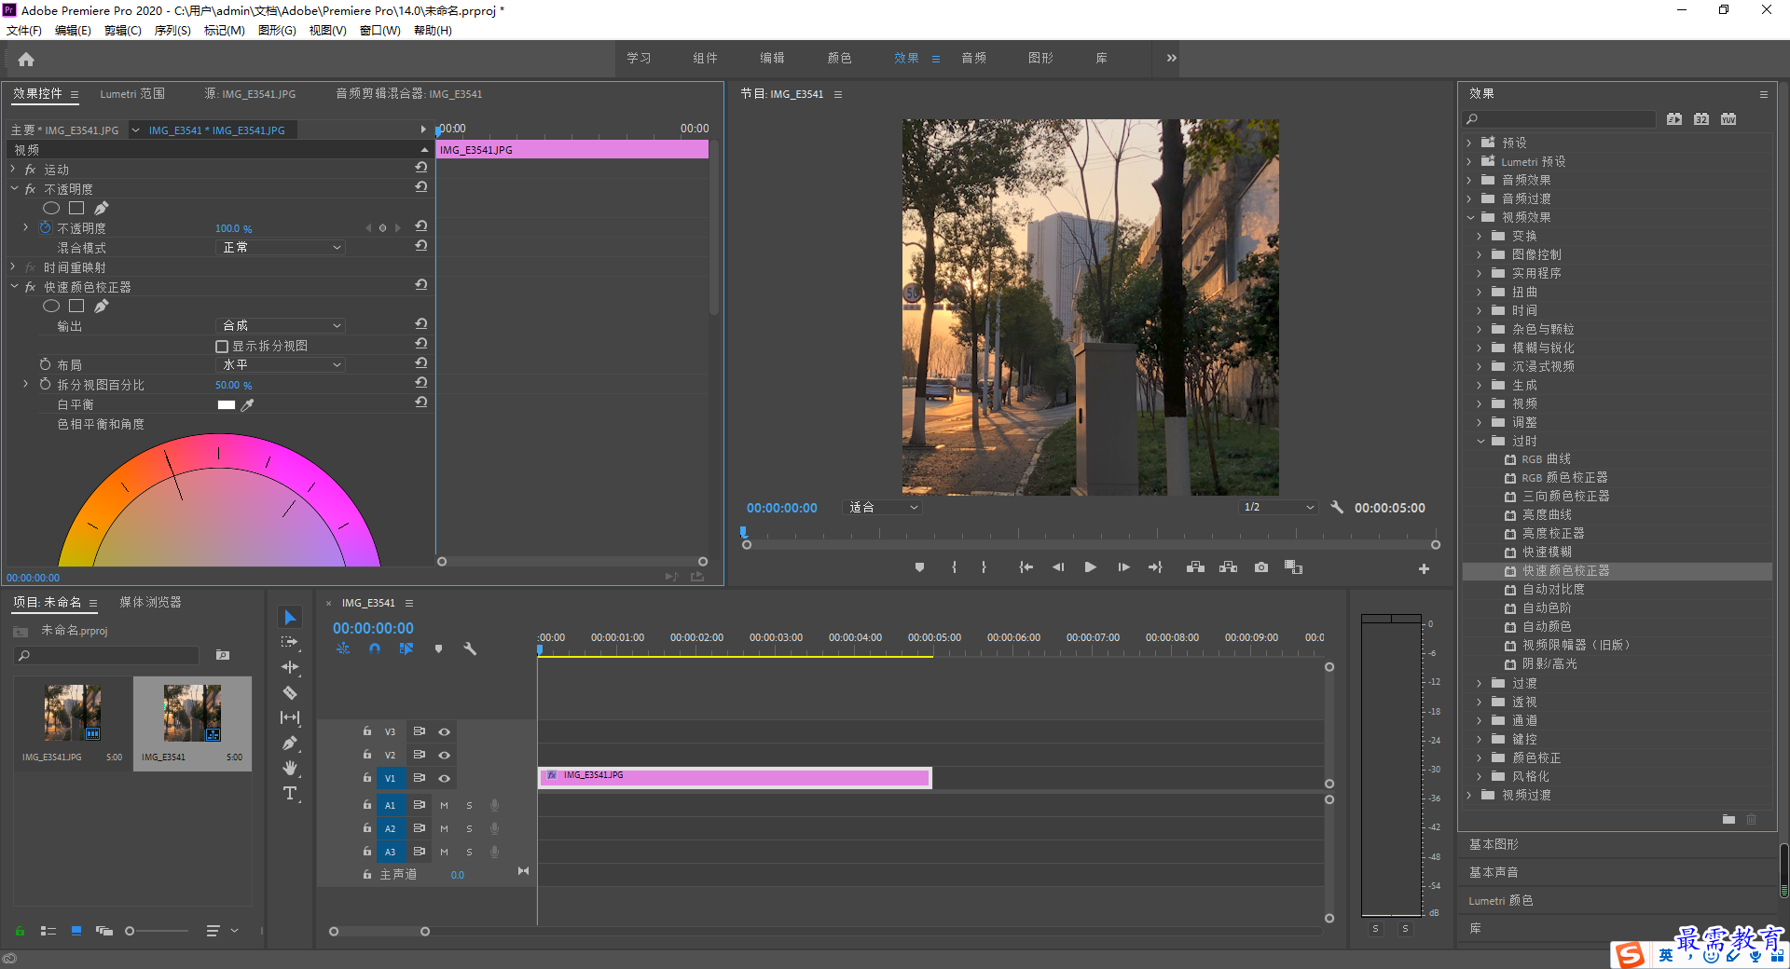Image resolution: width=1790 pixels, height=969 pixels.
Task: Open the Output dropdown set to 合成
Action: (x=281, y=326)
